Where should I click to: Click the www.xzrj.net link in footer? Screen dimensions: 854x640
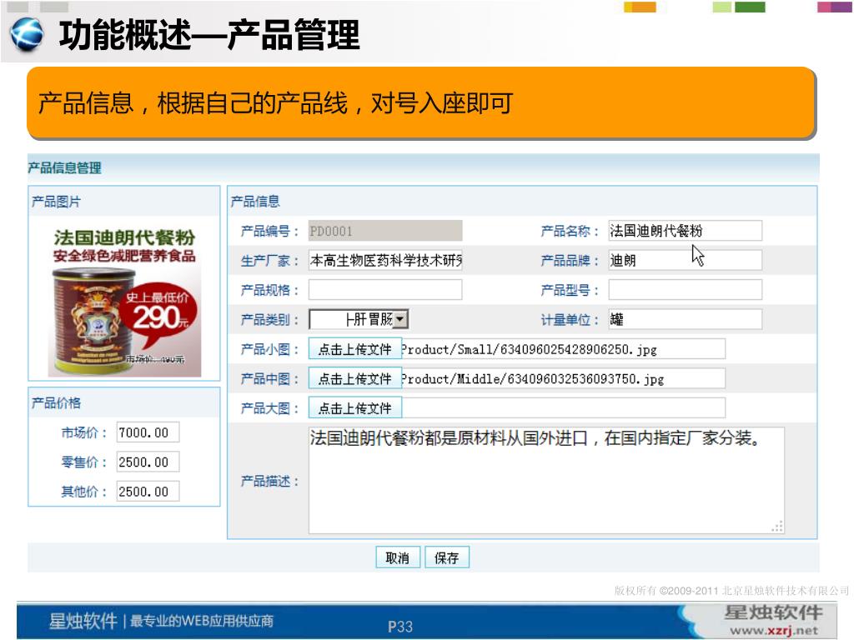pyautogui.click(x=773, y=630)
